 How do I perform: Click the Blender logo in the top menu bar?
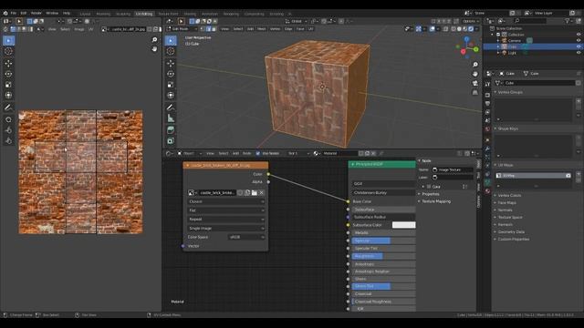tap(5, 13)
